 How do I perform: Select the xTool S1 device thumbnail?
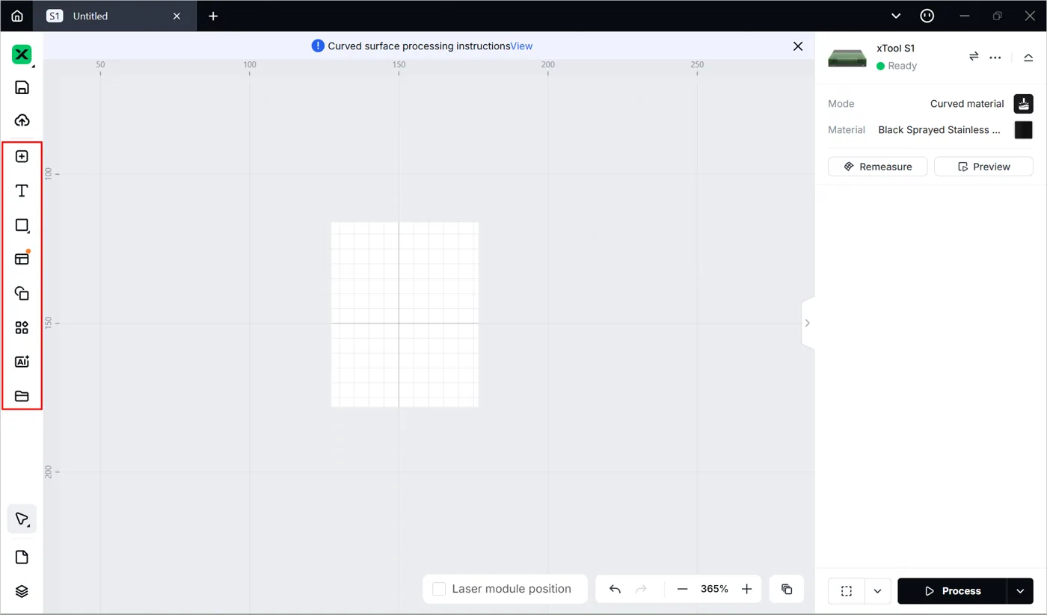pyautogui.click(x=847, y=58)
